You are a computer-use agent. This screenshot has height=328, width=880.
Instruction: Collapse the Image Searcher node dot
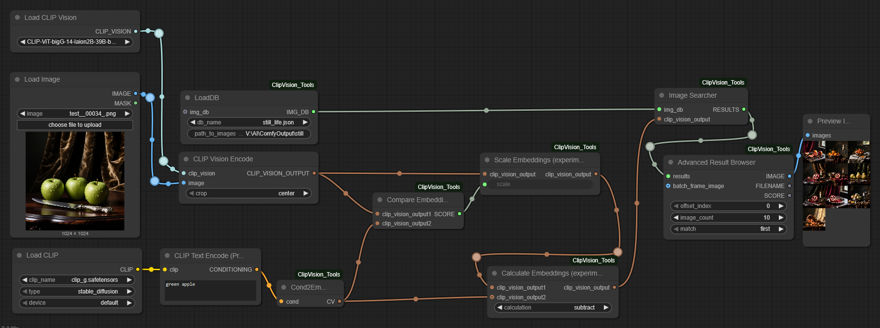point(662,95)
